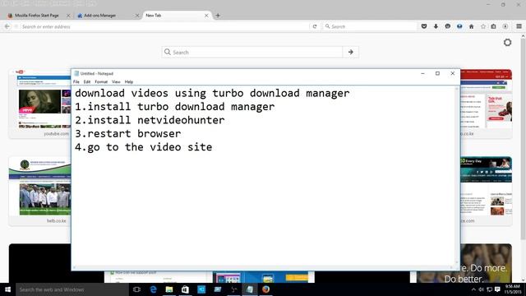This screenshot has height=296, width=526.
Task: Open Action Center notification icon
Action: point(497,289)
